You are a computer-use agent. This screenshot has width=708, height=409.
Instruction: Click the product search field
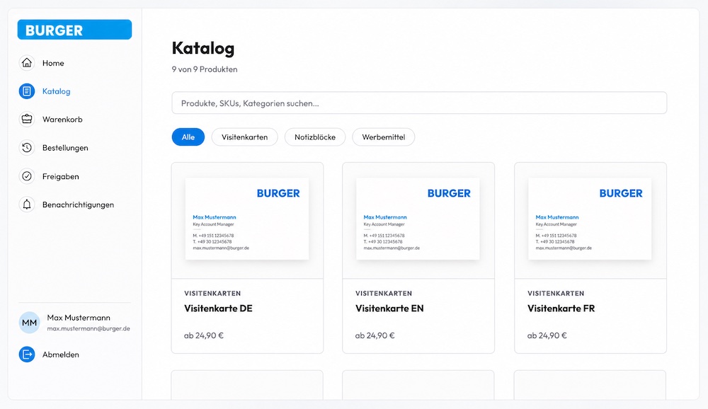[419, 103]
